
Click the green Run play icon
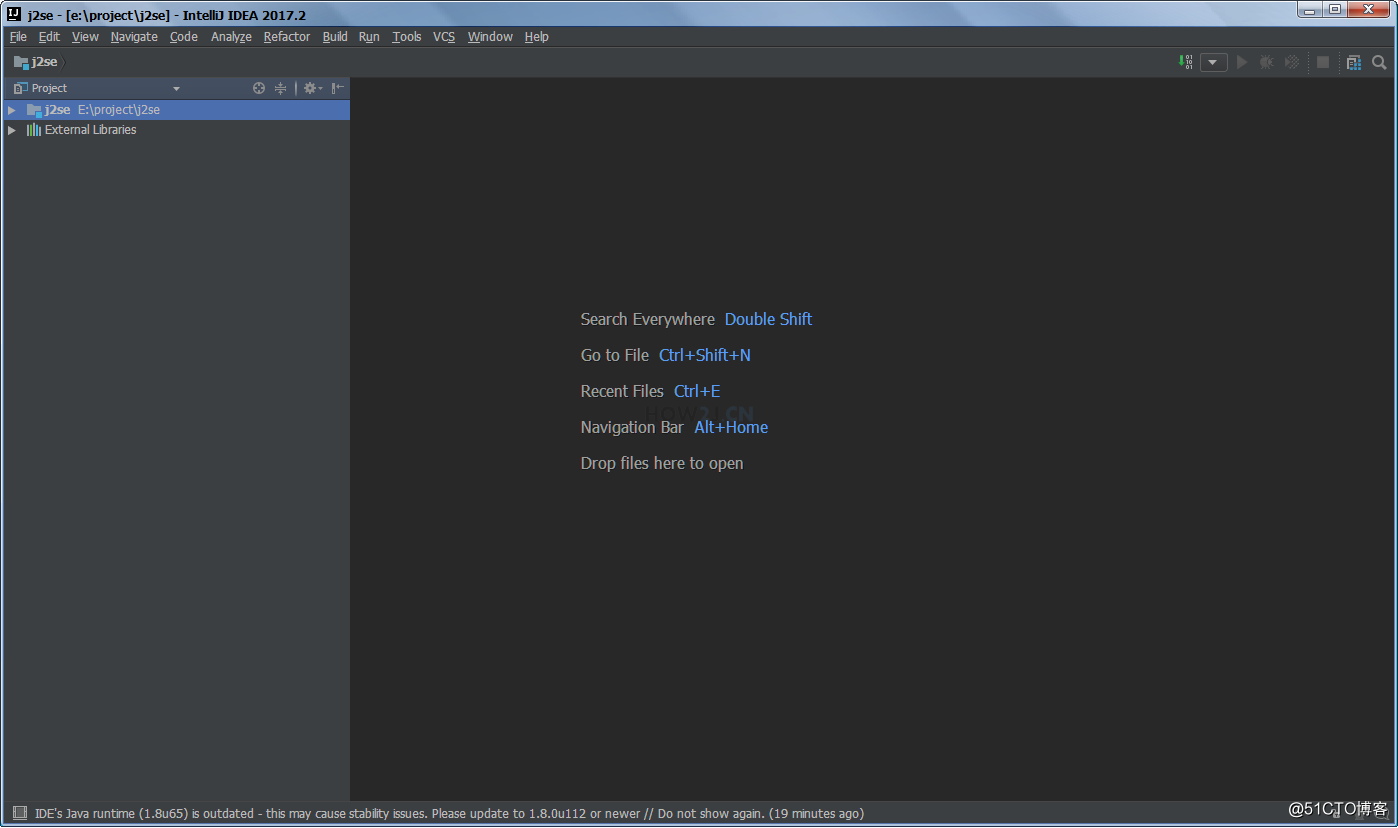click(x=1242, y=62)
